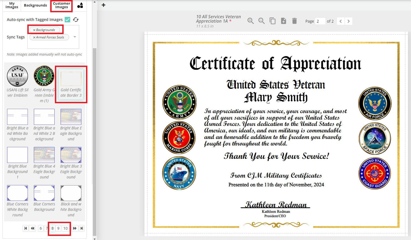Click inside the Sync Tags field
The width and height of the screenshot is (411, 240).
[x=53, y=37]
